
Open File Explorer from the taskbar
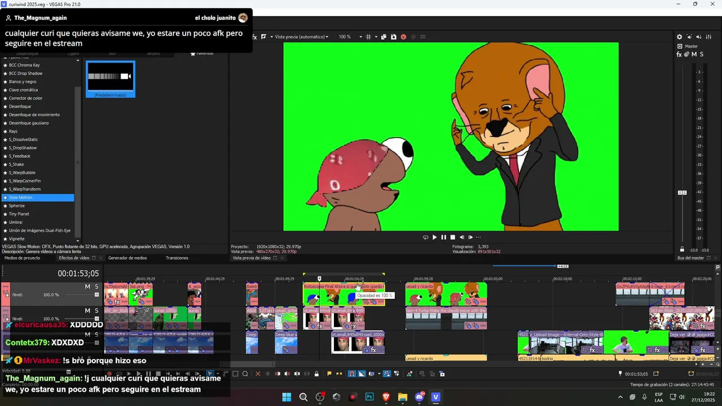point(403,397)
